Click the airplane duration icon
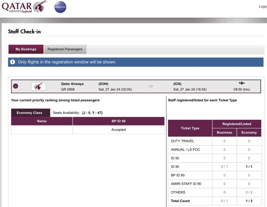 (242, 83)
